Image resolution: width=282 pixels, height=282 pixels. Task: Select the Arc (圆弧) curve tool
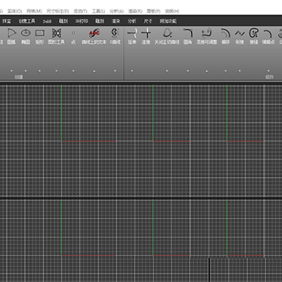pos(11,36)
